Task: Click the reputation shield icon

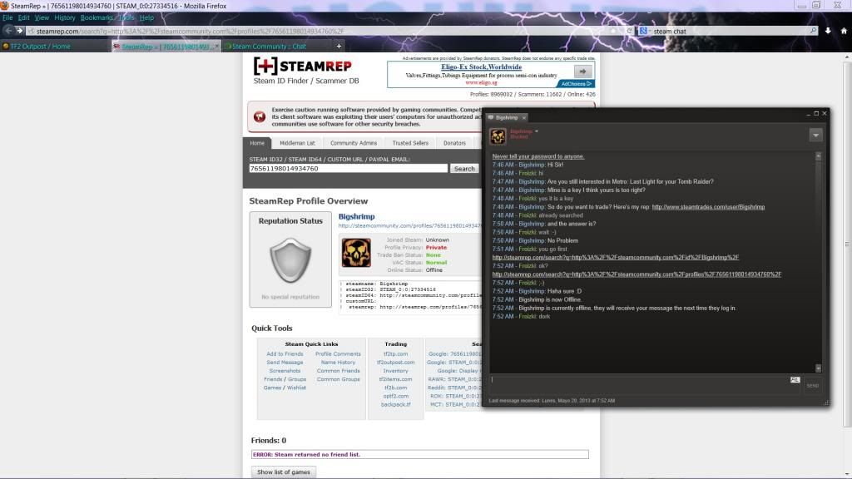Action: pyautogui.click(x=290, y=260)
